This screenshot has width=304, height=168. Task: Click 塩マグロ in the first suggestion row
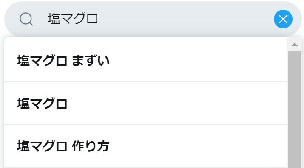tap(42, 60)
